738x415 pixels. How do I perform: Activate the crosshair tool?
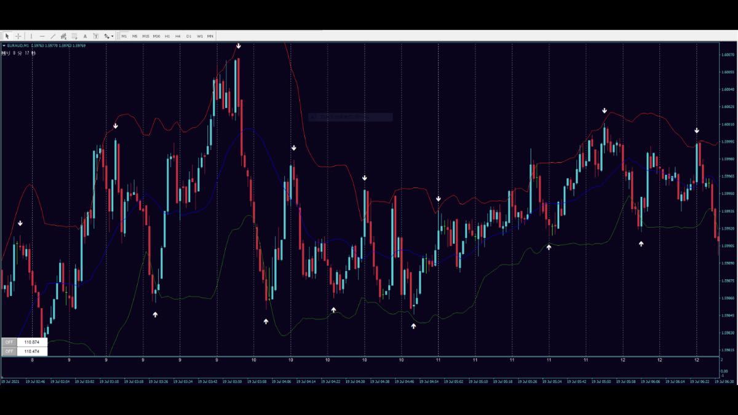(18, 36)
